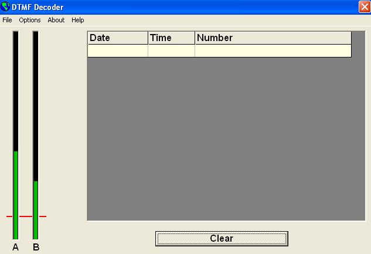Click the DTMF Decoder globe title icon
371x254 pixels.
5,6
